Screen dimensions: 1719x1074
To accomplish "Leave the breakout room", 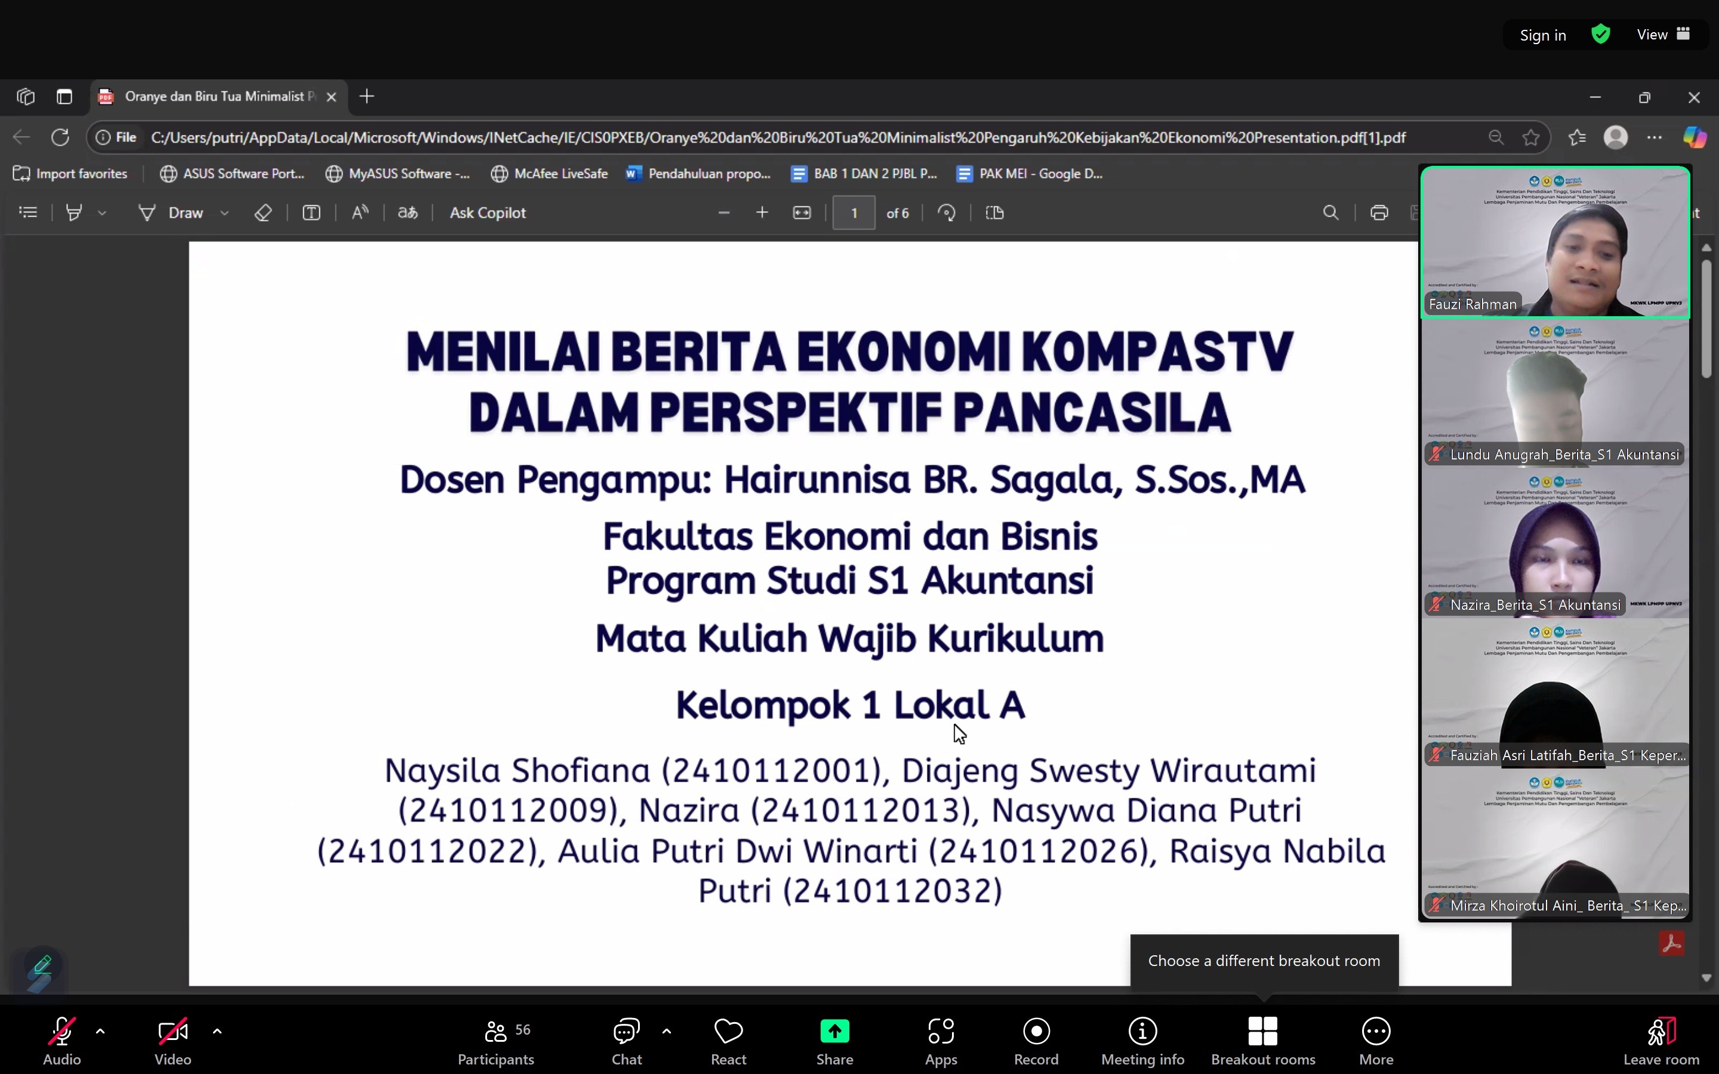I will pyautogui.click(x=1662, y=1041).
